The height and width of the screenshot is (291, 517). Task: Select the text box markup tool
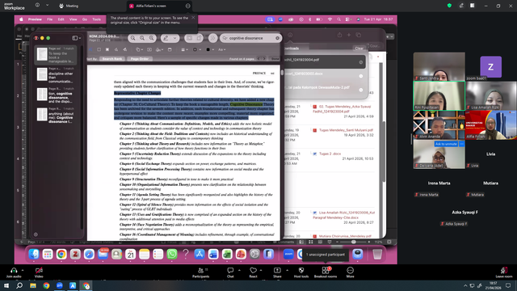pyautogui.click(x=149, y=49)
